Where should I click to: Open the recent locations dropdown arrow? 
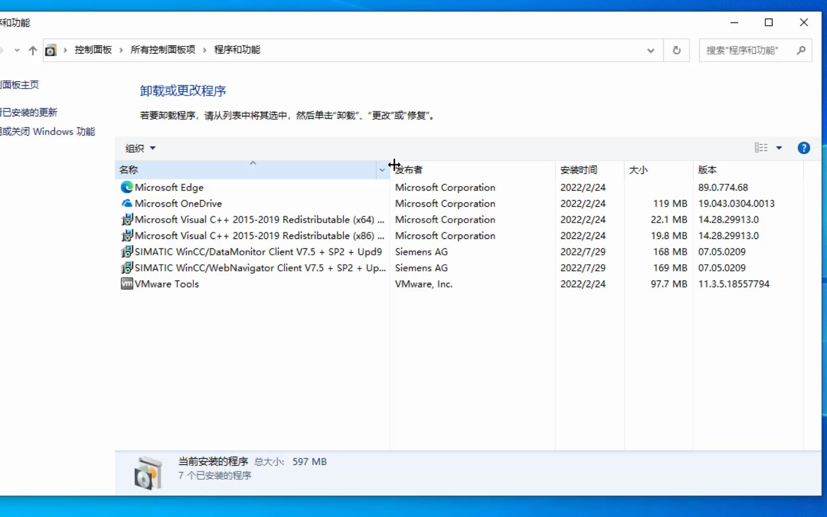(17, 50)
